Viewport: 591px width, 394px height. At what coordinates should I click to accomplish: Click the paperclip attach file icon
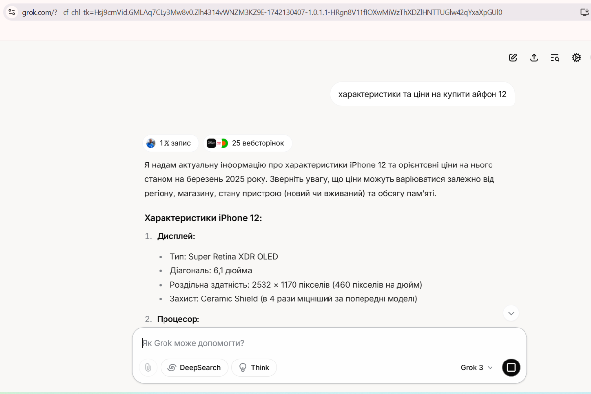click(147, 367)
